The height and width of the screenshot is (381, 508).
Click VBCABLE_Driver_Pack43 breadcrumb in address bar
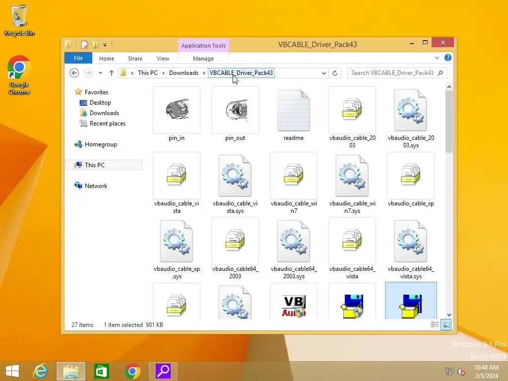[242, 73]
